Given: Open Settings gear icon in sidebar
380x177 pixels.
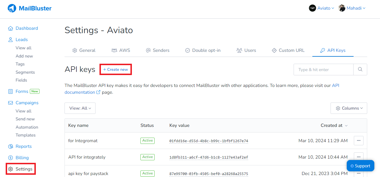Looking at the screenshot, I should (11, 169).
